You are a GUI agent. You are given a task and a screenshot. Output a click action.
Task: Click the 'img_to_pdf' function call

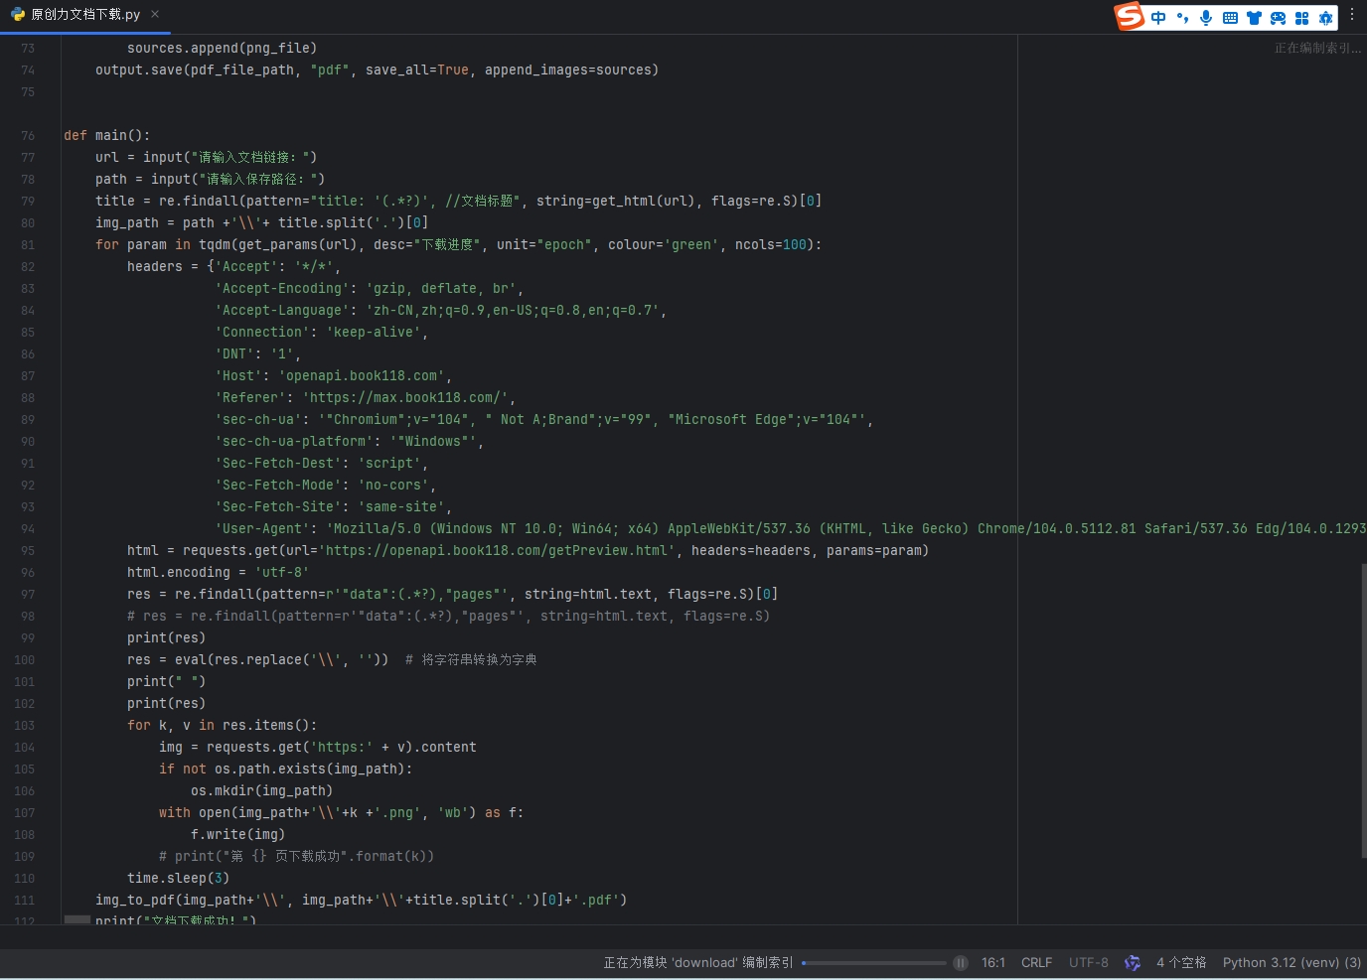pyautogui.click(x=135, y=901)
